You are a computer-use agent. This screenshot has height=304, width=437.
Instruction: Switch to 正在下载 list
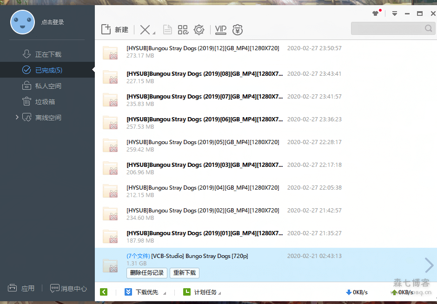point(48,54)
